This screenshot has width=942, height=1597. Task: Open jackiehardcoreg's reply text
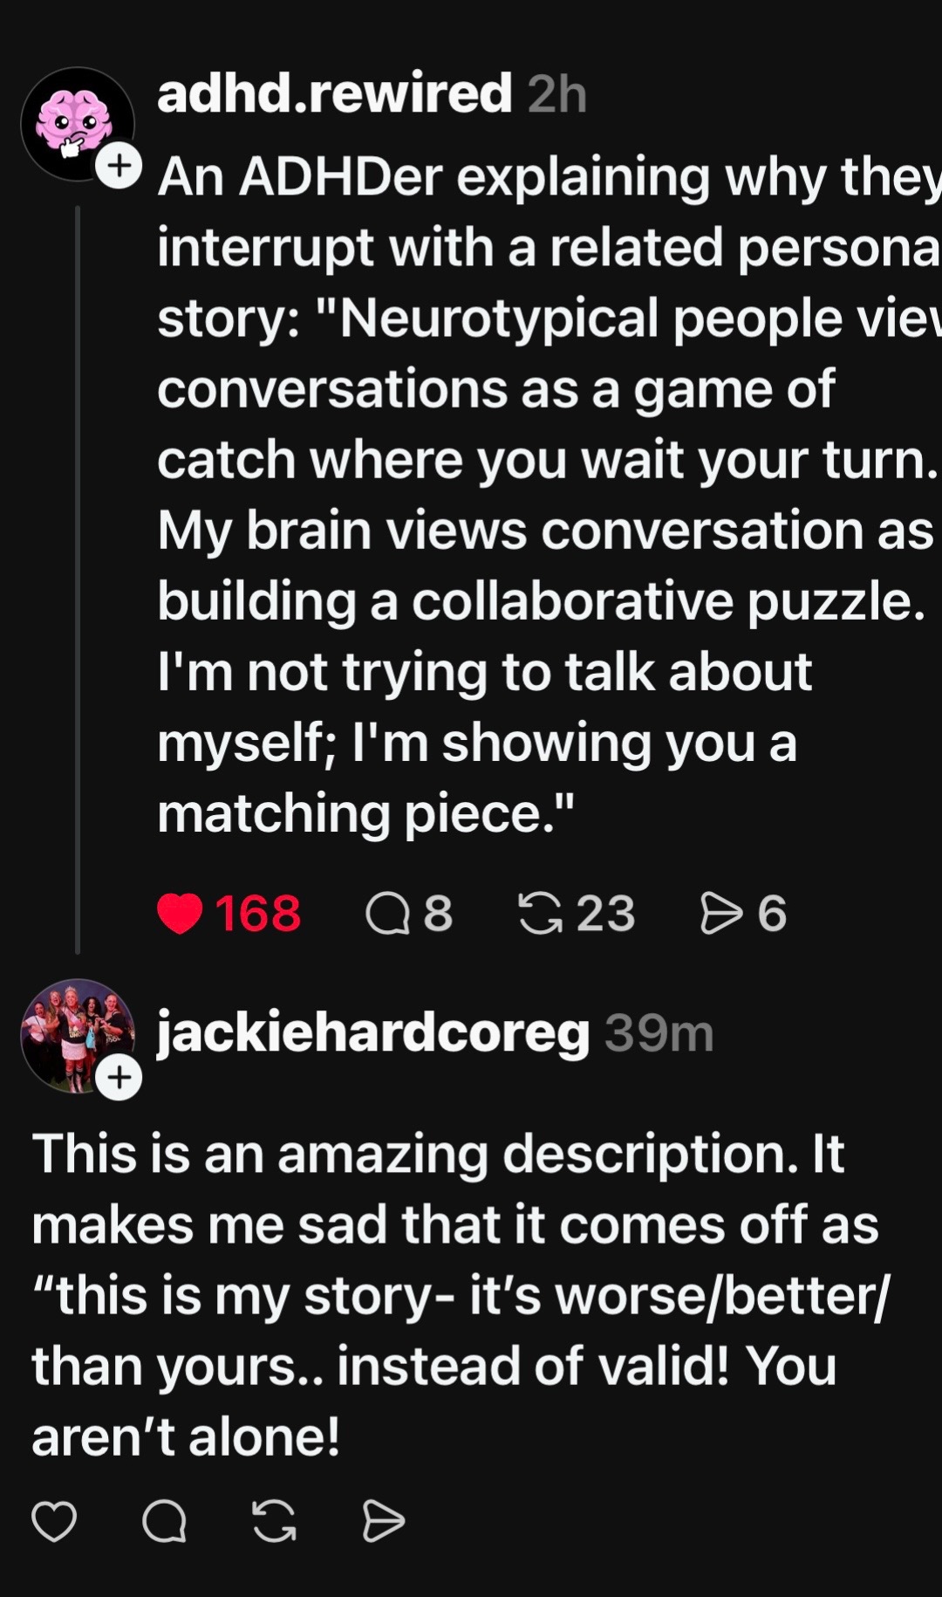click(x=461, y=1295)
